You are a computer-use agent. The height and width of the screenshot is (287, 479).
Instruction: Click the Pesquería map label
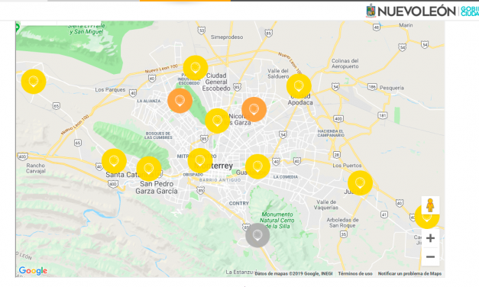click(x=392, y=88)
